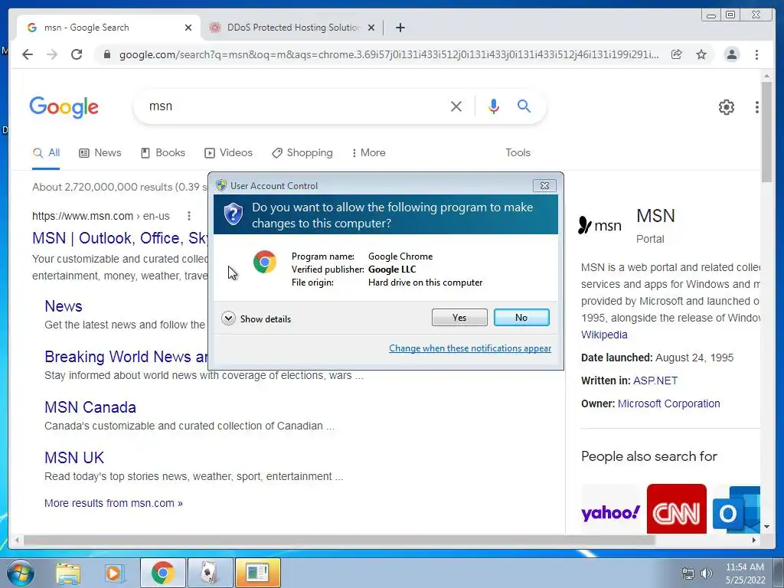
Task: Open options dots next to msn.com result
Action: 189,216
